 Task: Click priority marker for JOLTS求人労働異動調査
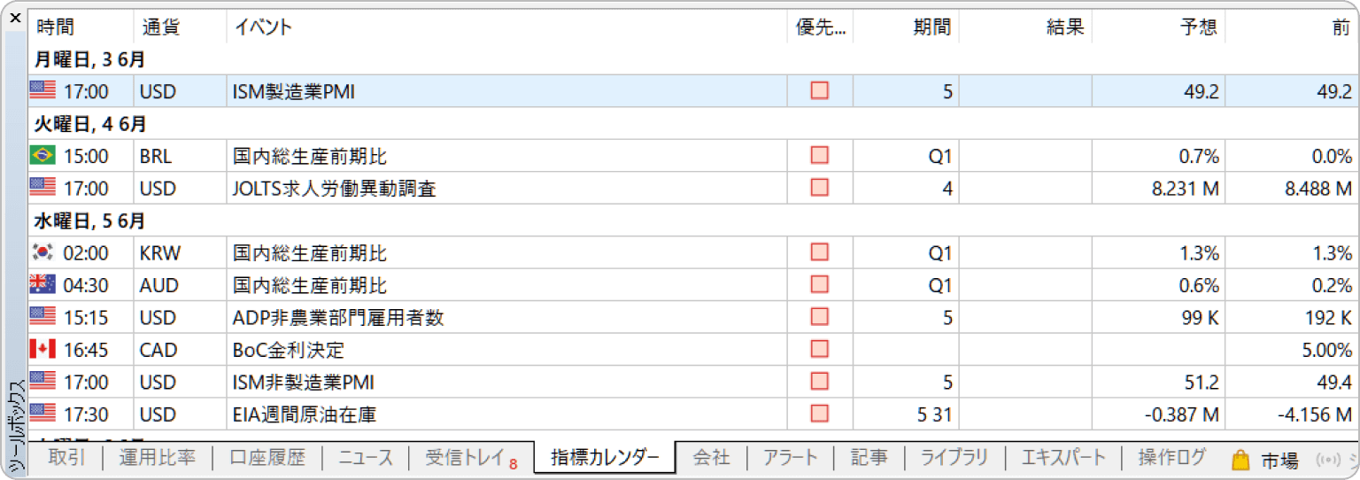[820, 188]
